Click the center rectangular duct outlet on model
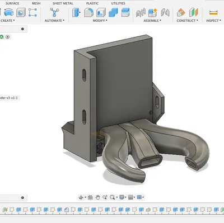Screen dimensions: 224x223 click(150, 162)
